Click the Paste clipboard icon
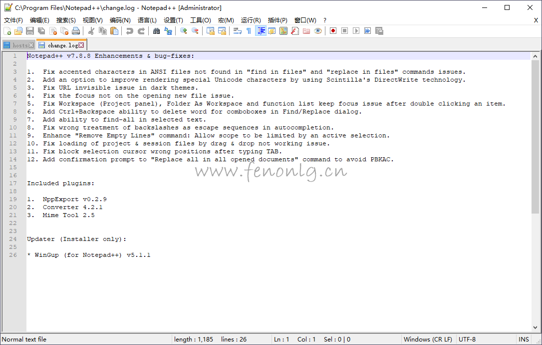The width and height of the screenshot is (542, 345). (114, 31)
